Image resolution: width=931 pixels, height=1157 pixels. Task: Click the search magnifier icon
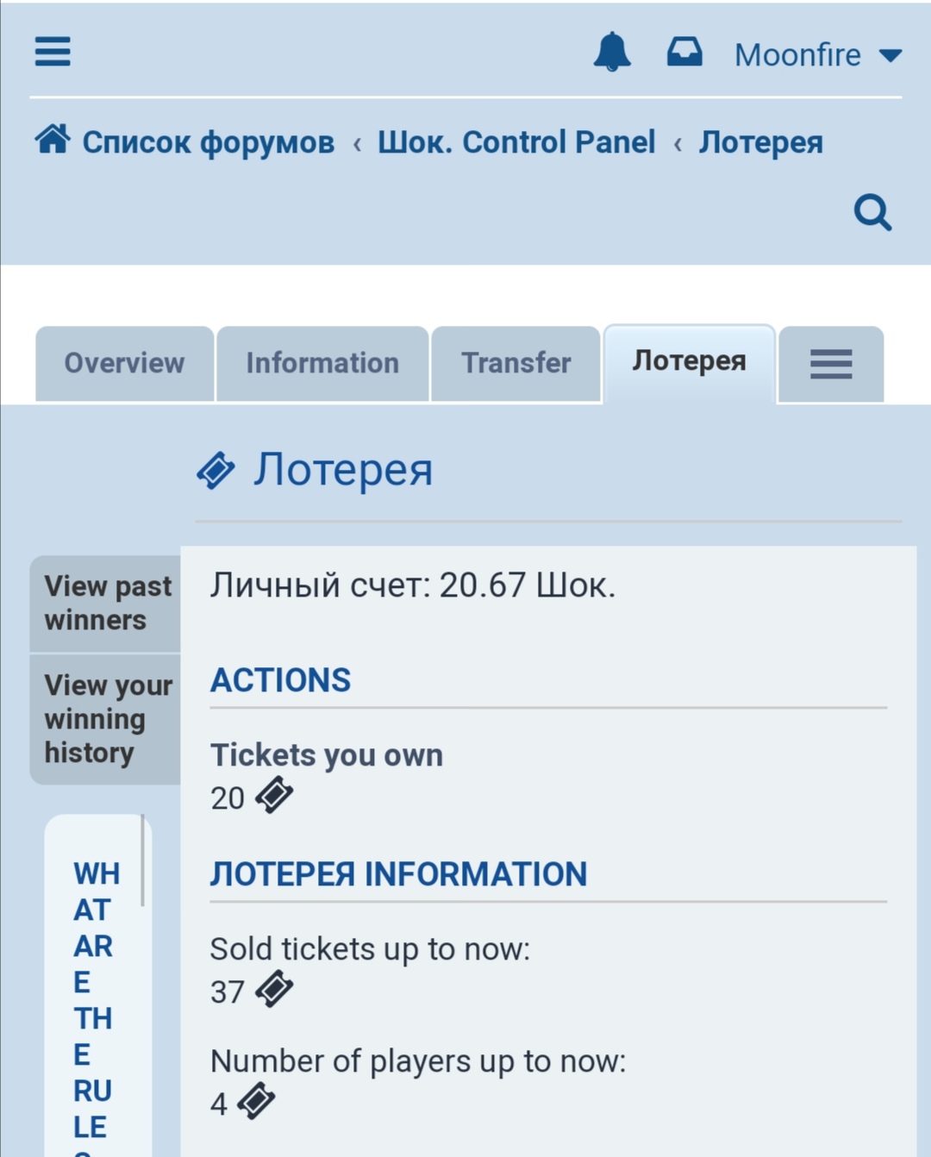pos(872,212)
